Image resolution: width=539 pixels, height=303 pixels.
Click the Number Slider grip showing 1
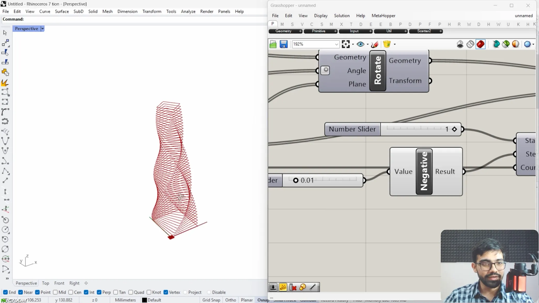(x=454, y=129)
